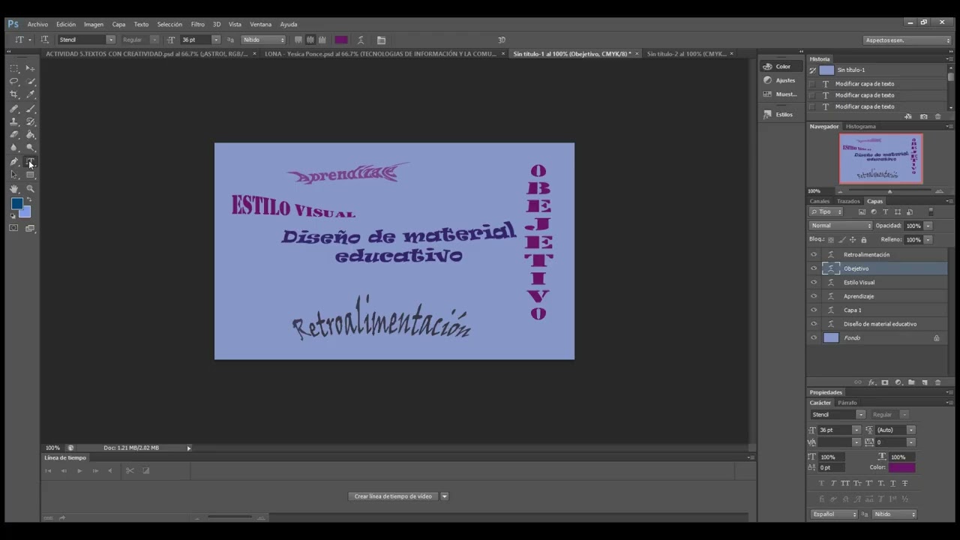
Task: Click the foreground color swatch
Action: (x=16, y=203)
